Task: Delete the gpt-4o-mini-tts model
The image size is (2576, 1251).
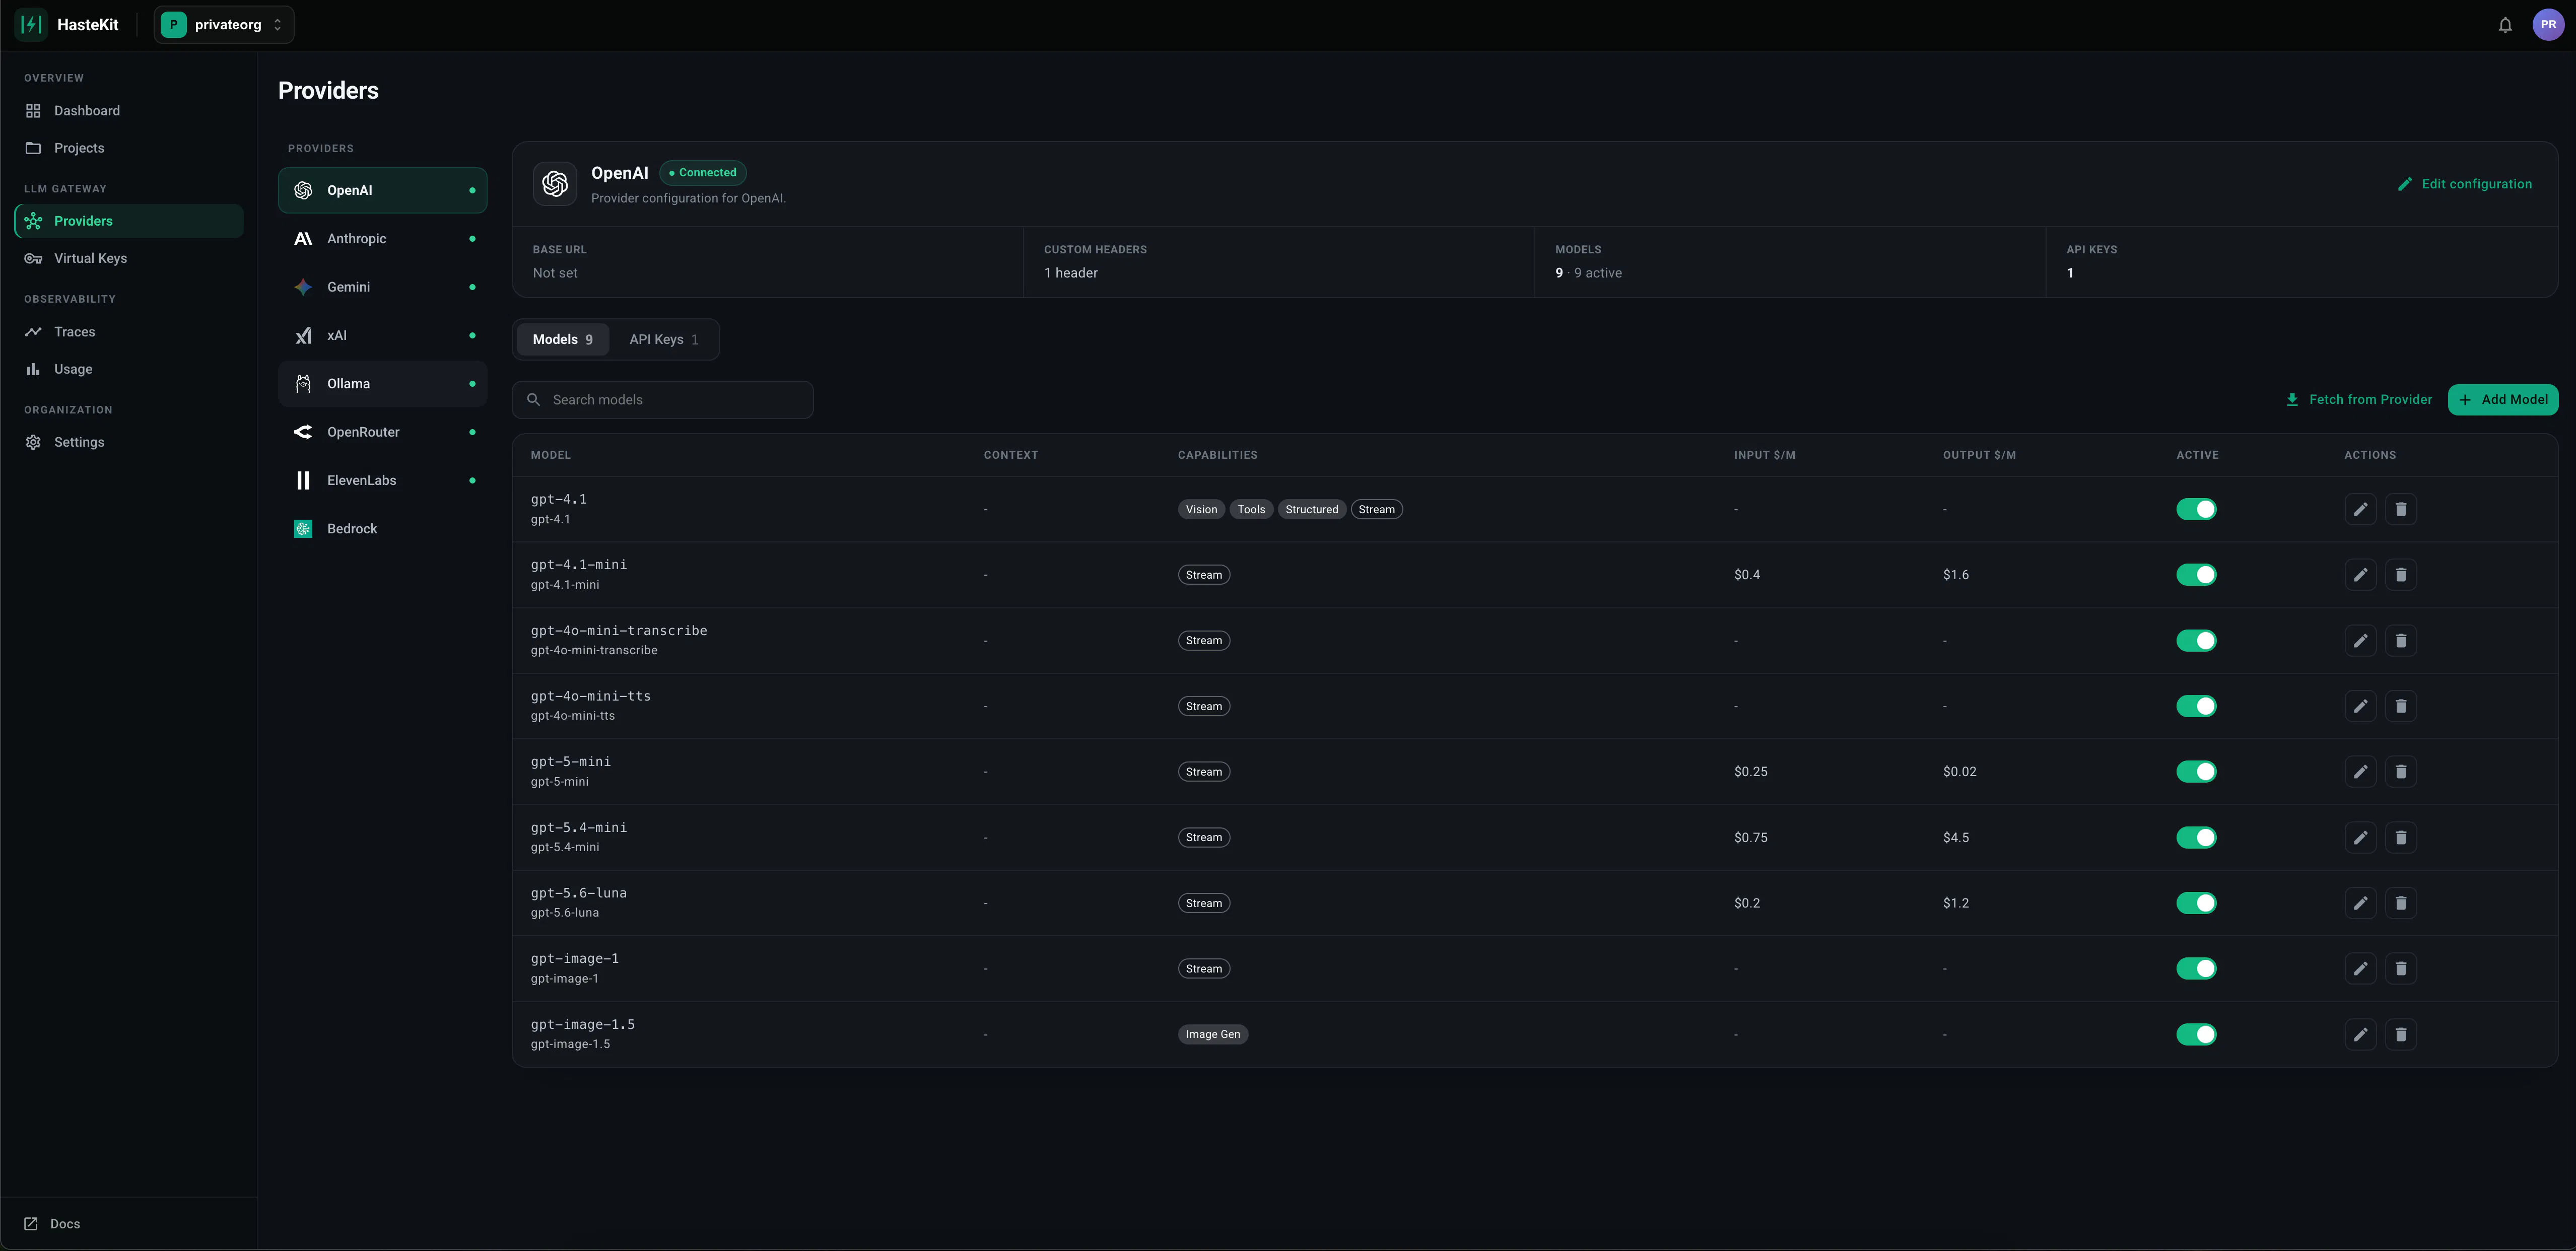Action: 2400,706
